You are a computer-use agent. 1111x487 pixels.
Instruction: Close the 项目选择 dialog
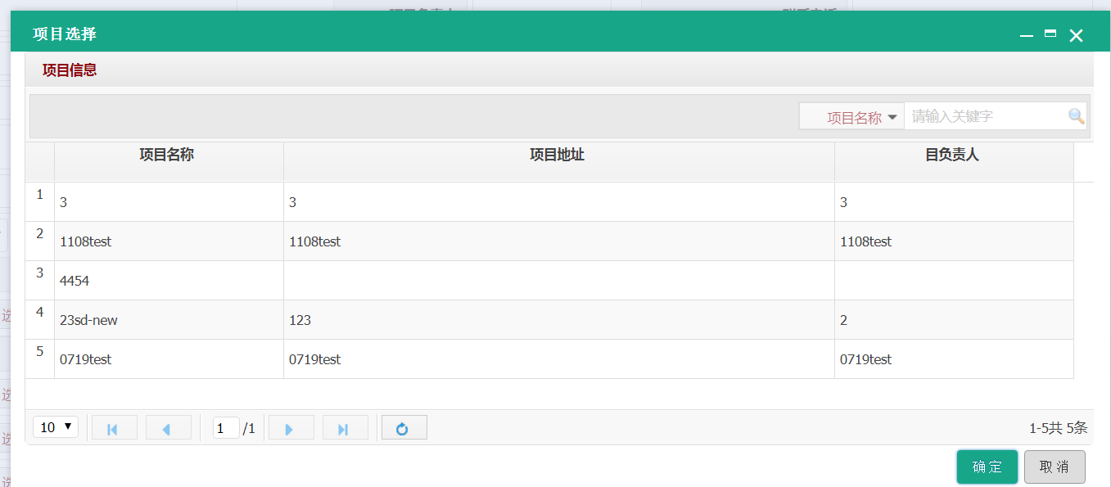1076,35
